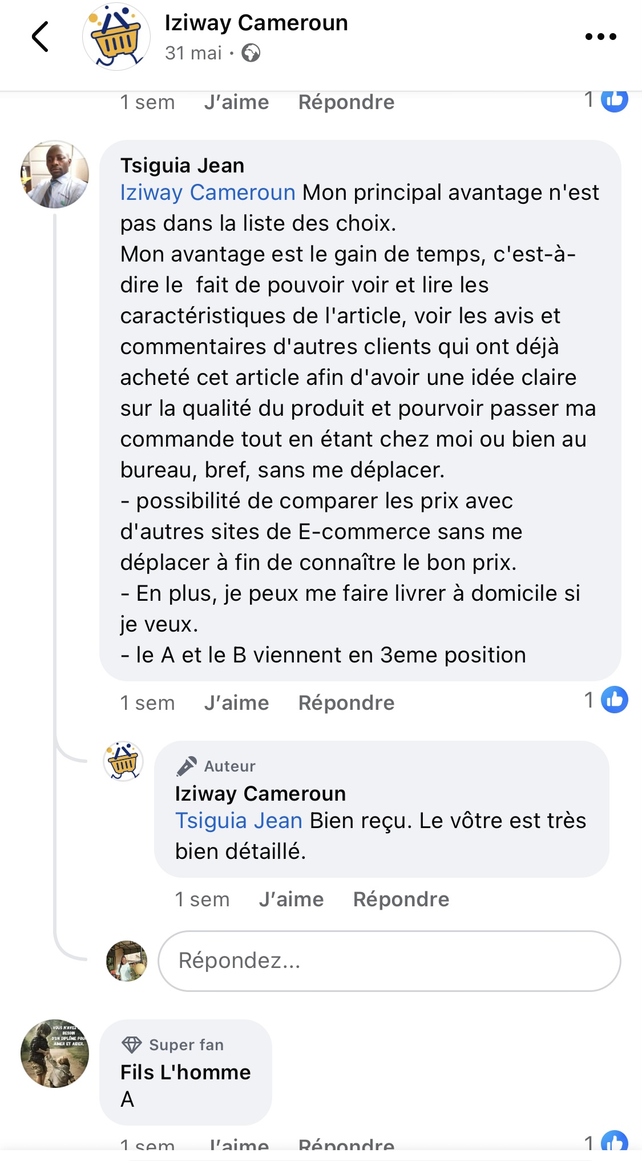Focus the Répondez... reply input field
Image resolution: width=642 pixels, height=1161 pixels.
pyautogui.click(x=389, y=961)
